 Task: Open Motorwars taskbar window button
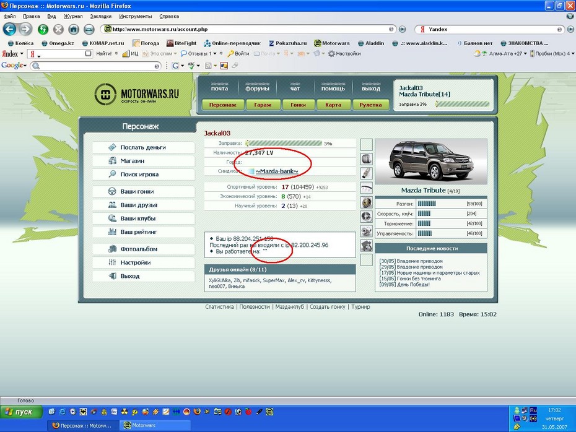[x=155, y=425]
